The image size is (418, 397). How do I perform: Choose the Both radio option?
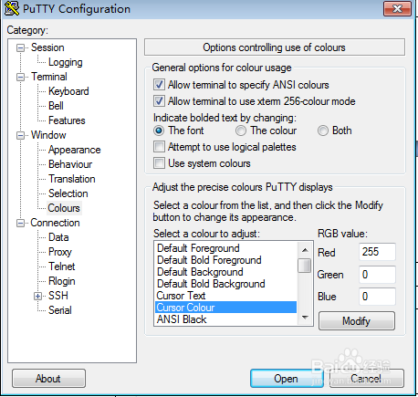tap(323, 131)
